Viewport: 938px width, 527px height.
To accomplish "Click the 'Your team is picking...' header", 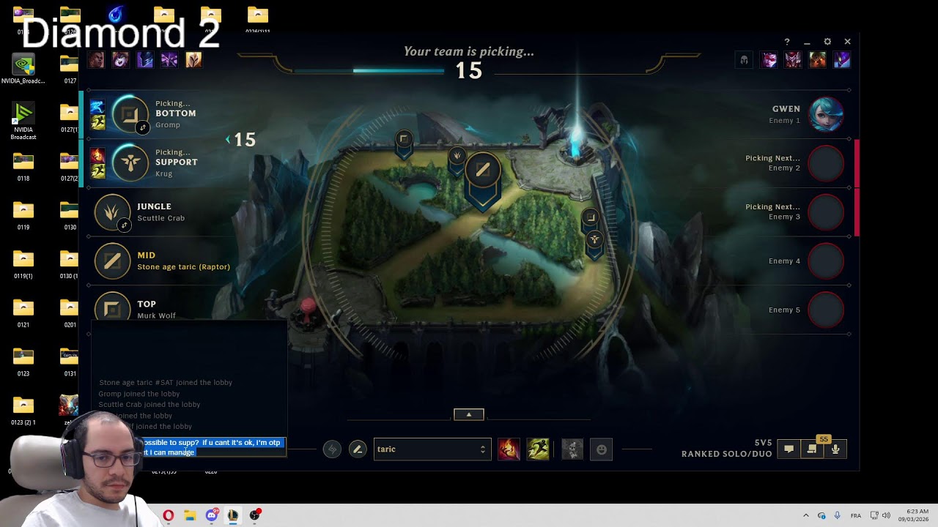I will pyautogui.click(x=469, y=51).
